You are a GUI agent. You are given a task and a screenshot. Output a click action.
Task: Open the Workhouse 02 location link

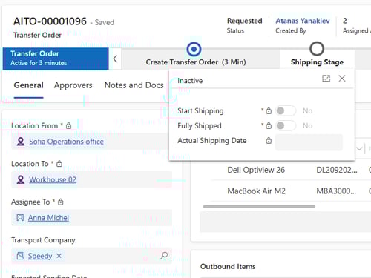pos(53,179)
